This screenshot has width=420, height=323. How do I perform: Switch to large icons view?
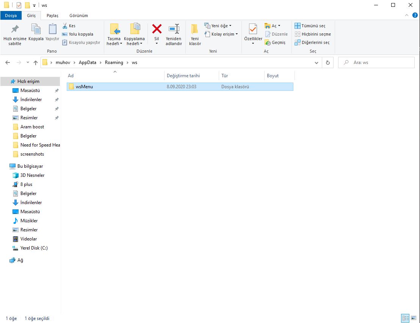click(x=414, y=318)
